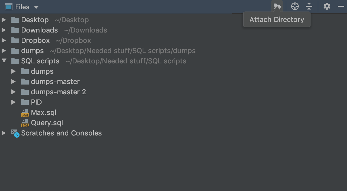Expand the Downloads folder arrow
Image resolution: width=347 pixels, height=191 pixels.
[4, 30]
